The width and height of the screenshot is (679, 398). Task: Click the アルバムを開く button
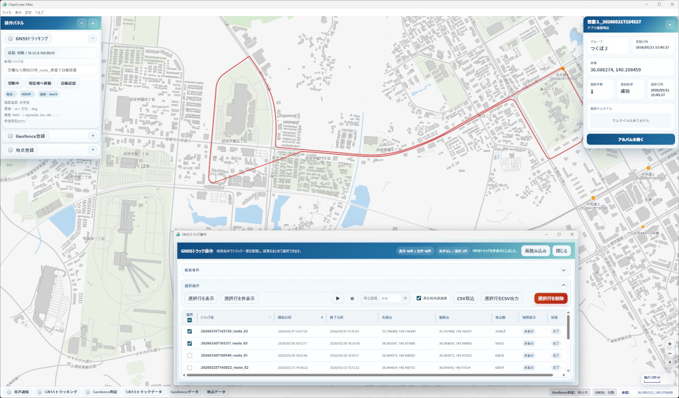[631, 139]
